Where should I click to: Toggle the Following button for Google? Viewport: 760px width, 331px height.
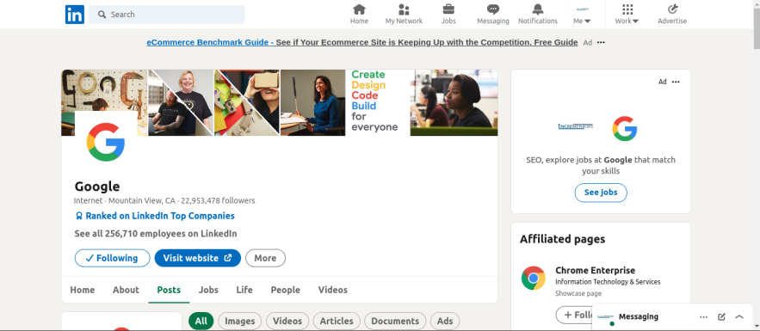[113, 258]
